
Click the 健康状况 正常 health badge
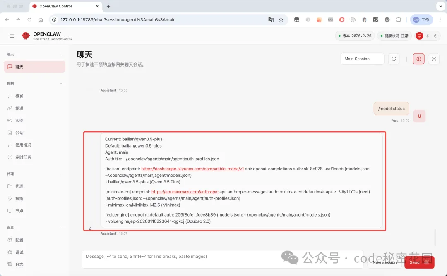(394, 36)
